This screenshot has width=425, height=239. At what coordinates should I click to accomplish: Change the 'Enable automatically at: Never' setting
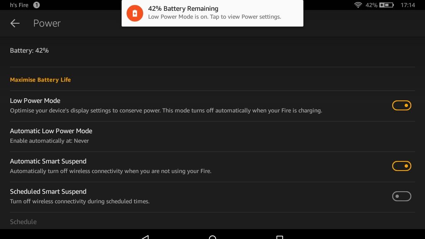point(49,141)
